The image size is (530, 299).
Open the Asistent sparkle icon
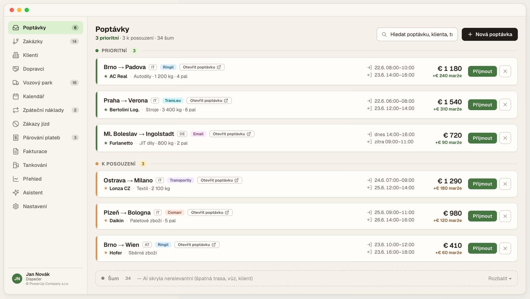click(16, 192)
